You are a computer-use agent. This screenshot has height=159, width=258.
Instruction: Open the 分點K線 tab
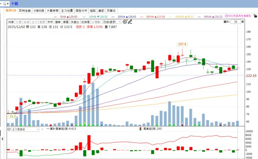coord(39,11)
